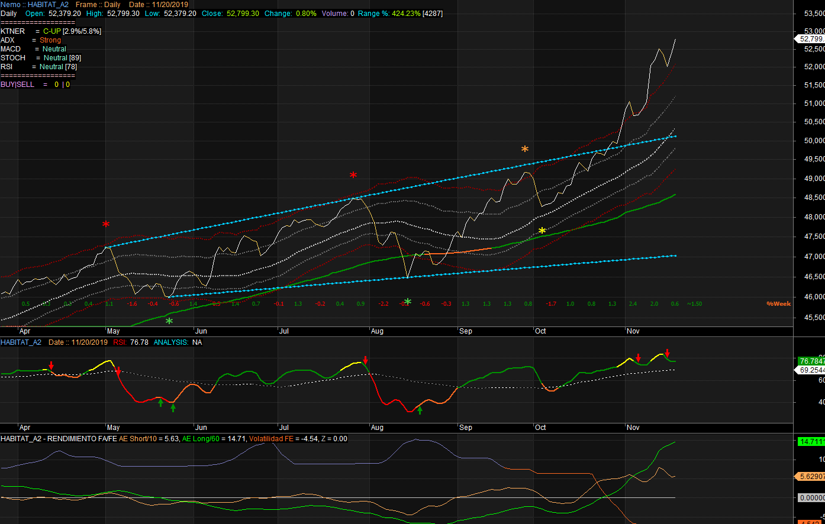Select the orange asterisk marker before October
The image size is (825, 524).
(x=525, y=149)
